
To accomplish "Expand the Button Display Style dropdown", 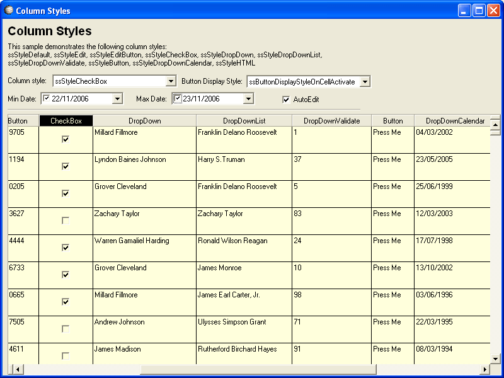I will point(365,82).
